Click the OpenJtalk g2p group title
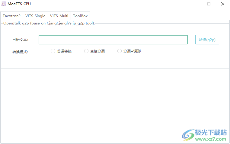Viewport: 230px width, 144px height. coord(49,23)
